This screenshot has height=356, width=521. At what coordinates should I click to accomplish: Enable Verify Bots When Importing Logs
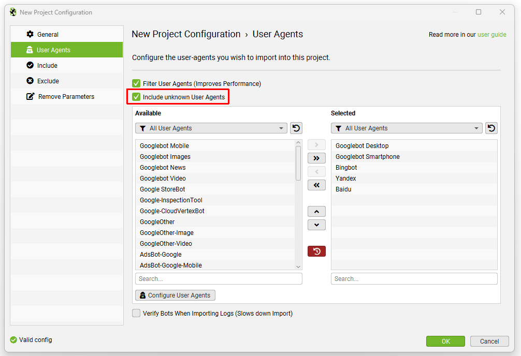click(x=137, y=313)
